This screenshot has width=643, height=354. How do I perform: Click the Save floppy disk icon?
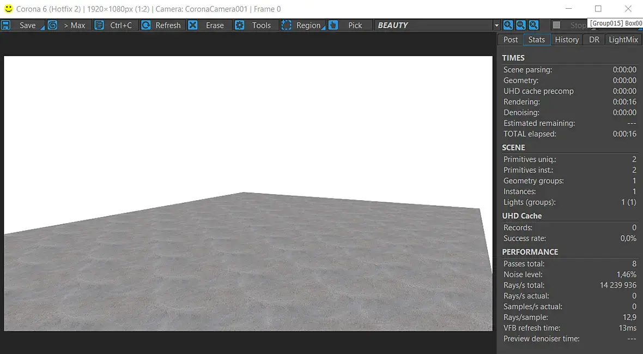(6, 25)
